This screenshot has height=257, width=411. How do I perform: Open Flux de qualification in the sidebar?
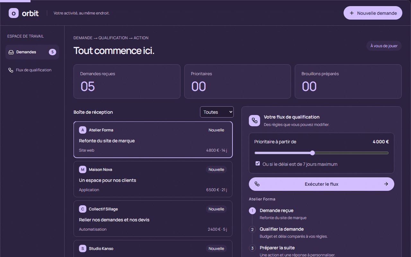click(32, 70)
